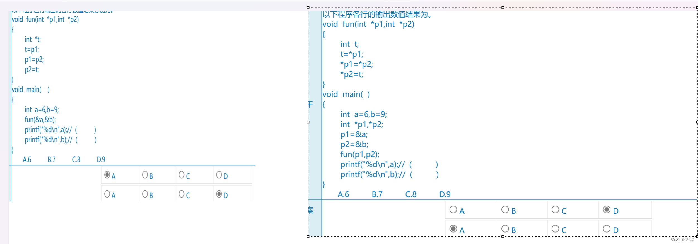Click the 'C.8' choice under right code
This screenshot has width=698, height=244.
click(x=411, y=194)
